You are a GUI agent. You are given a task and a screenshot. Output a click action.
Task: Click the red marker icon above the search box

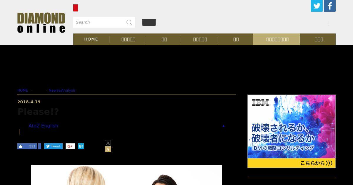[x=76, y=8]
